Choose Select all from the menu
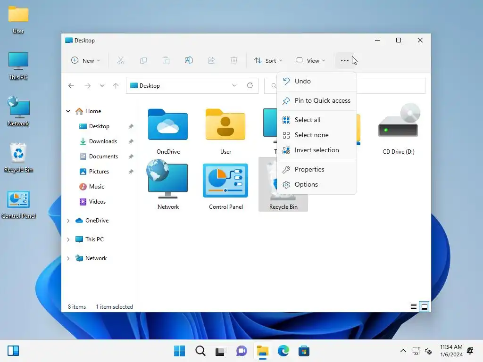The width and height of the screenshot is (483, 362). coord(316,120)
